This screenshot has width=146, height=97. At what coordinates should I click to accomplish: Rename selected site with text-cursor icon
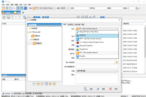coord(46,84)
